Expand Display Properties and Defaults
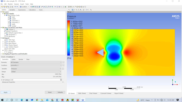The width and height of the screenshot is (182, 102). pos(1,54)
